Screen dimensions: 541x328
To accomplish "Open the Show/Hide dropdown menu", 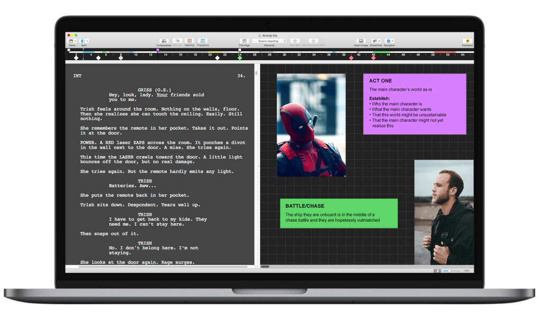I will 375,41.
